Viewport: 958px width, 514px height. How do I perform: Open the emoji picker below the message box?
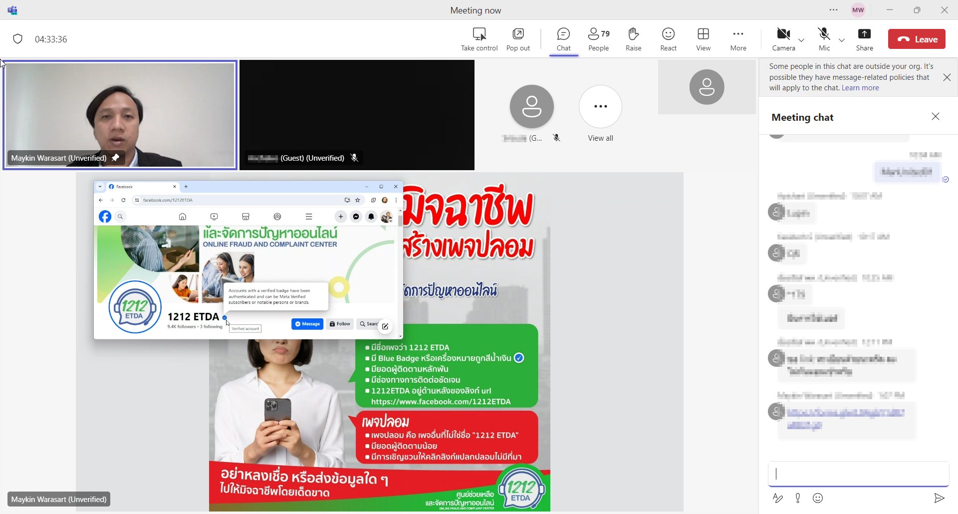(x=818, y=498)
